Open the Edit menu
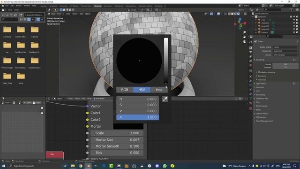Image resolution: width=300 pixels, height=169 pixels. 12,6
